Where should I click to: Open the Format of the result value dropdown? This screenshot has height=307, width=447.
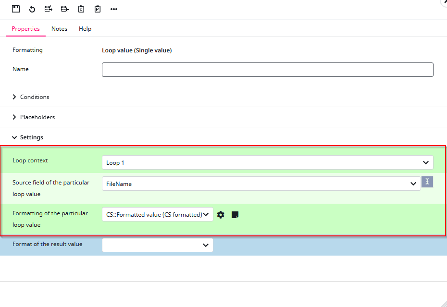point(157,245)
